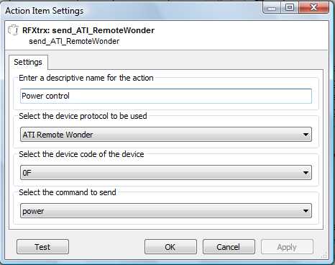This screenshot has width=335, height=265.
Task: Click the send_ATI_RemoteWonder subtitle under the heading
Action: click(x=74, y=41)
